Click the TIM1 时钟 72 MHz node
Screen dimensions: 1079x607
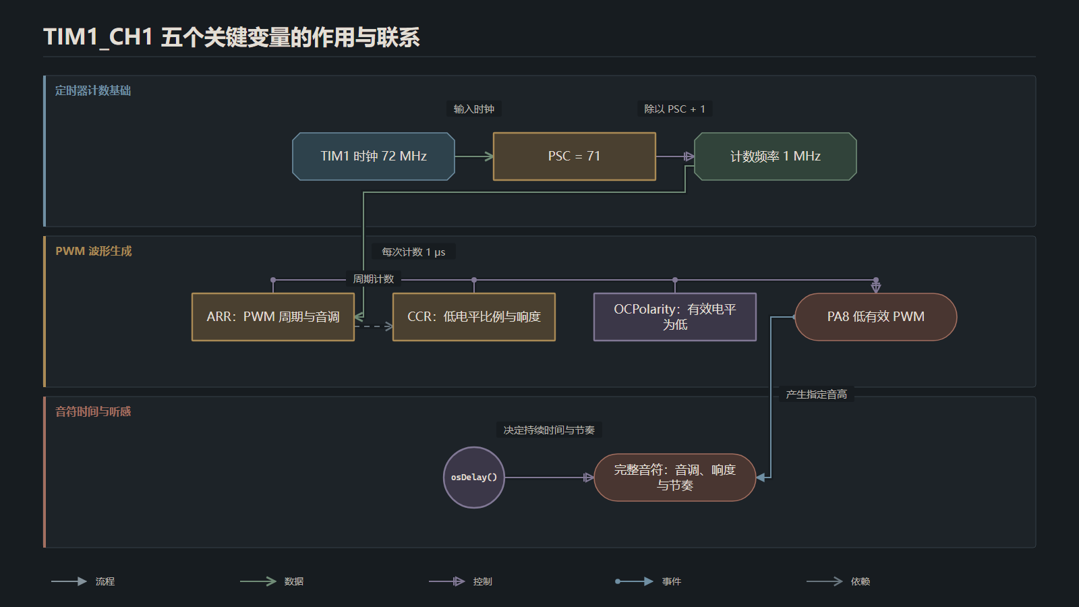click(x=374, y=156)
